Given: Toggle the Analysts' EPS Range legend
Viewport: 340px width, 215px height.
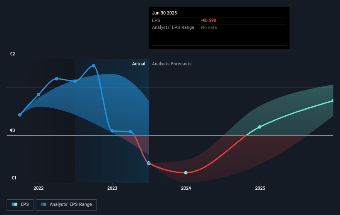Looking at the screenshot, I should [x=66, y=205].
